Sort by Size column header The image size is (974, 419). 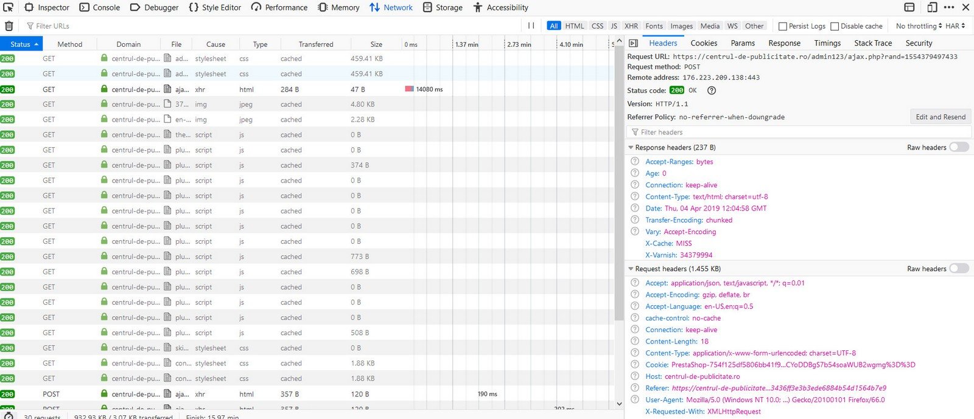[x=376, y=44]
